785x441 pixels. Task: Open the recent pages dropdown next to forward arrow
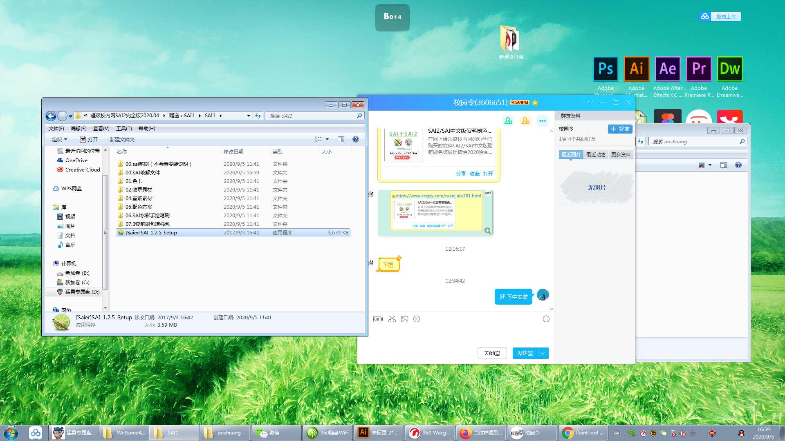[x=70, y=116]
